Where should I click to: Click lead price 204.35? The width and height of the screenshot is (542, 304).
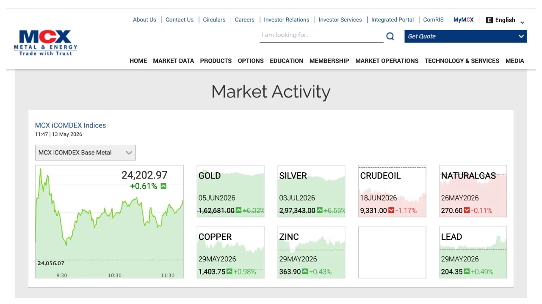(452, 271)
